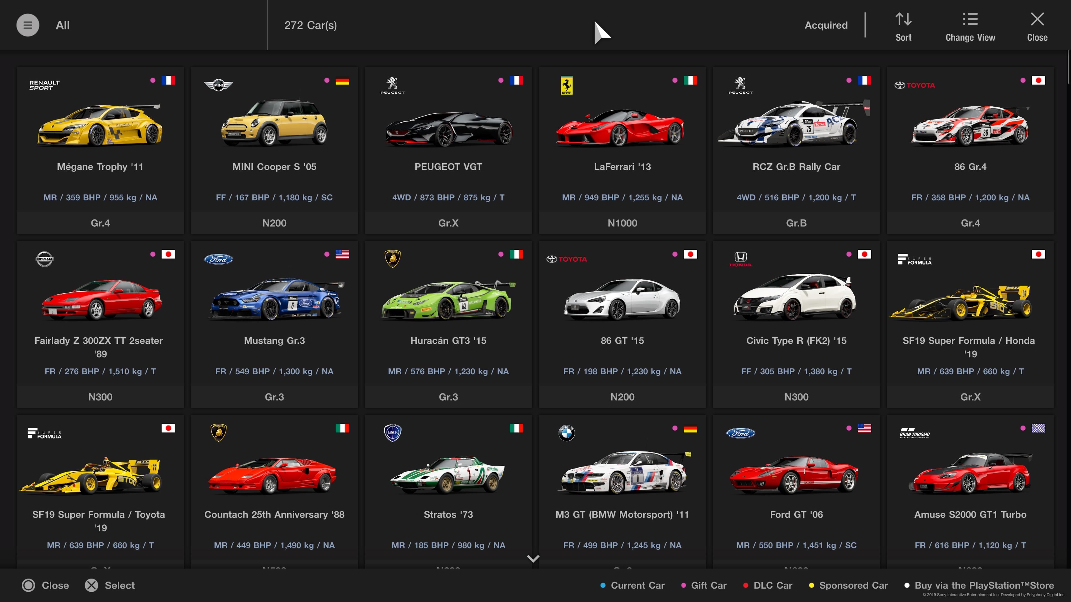Open the All category filter
Image resolution: width=1071 pixels, height=602 pixels.
tap(63, 25)
